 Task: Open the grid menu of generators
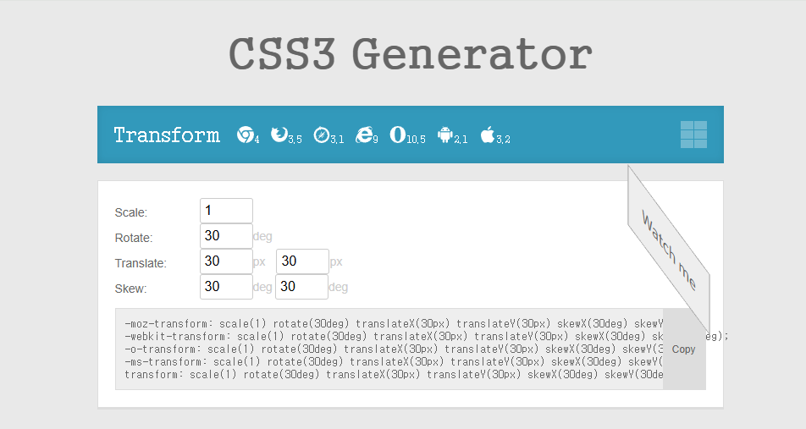tap(693, 135)
